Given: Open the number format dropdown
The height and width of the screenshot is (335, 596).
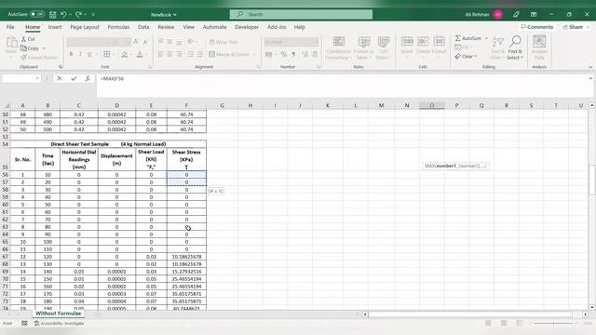Looking at the screenshot, I should pyautogui.click(x=315, y=42).
